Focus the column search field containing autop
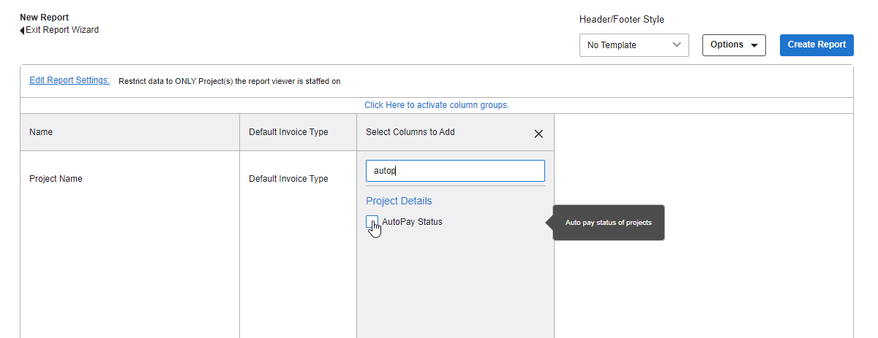 tap(455, 171)
